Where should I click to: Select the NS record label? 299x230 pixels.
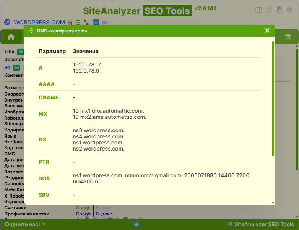42,139
